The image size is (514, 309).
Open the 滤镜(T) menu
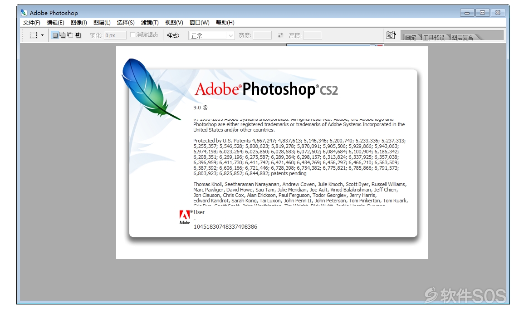click(x=150, y=23)
